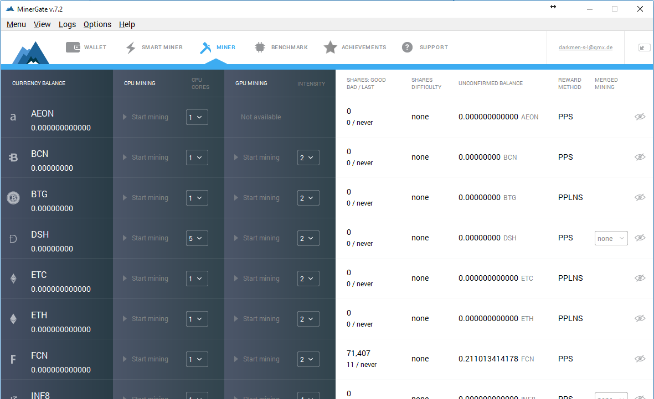
Task: Start GPU mining for BCN
Action: 257,158
